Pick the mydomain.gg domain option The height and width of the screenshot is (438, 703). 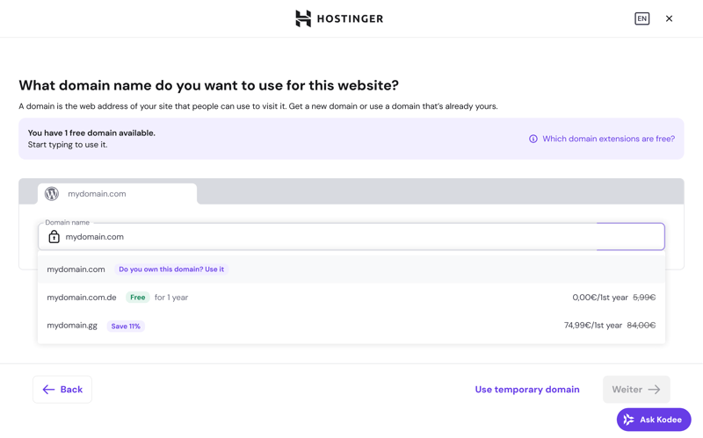[x=72, y=326]
